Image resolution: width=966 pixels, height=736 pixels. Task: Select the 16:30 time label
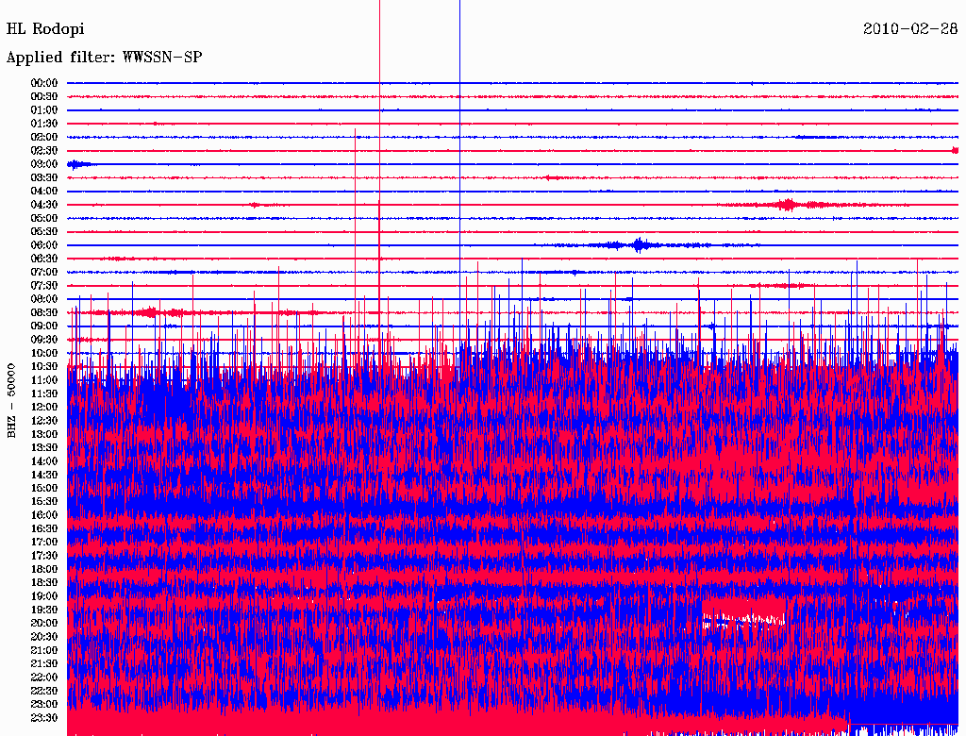click(x=44, y=529)
